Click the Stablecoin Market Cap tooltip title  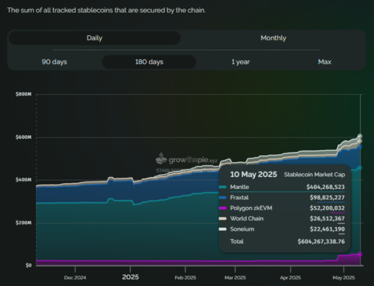(x=314, y=175)
